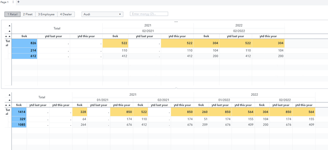The height and width of the screenshot is (150, 328).
Task: Open the Audi dropdown list
Action: coord(102,14)
